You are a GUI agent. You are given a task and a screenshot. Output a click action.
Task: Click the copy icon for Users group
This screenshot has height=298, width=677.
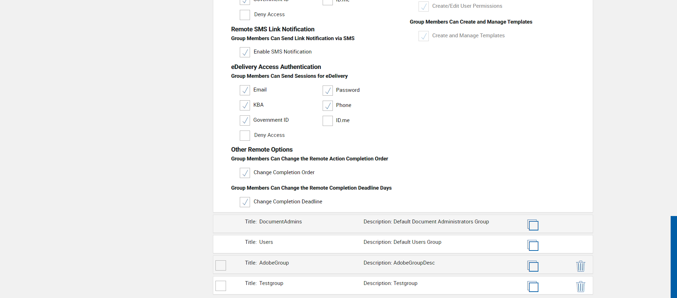[x=533, y=245]
